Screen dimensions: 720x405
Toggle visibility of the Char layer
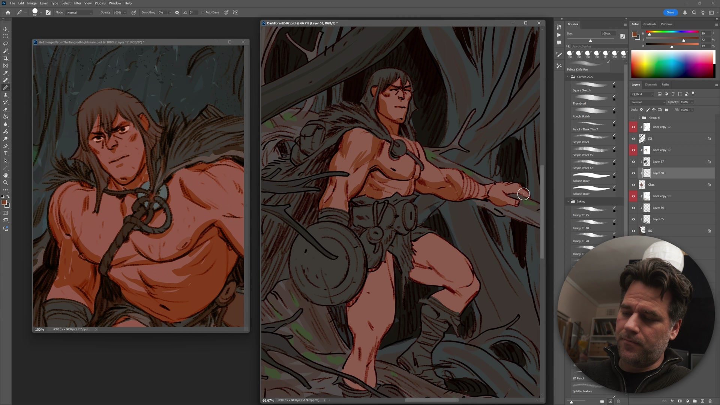tap(633, 184)
